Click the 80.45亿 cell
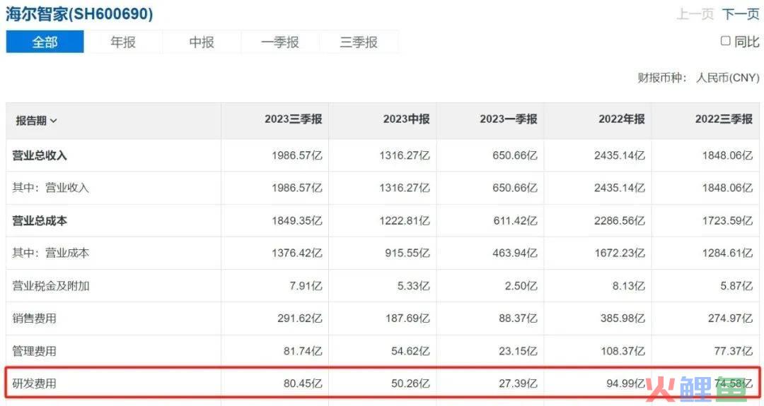The image size is (764, 406). [x=303, y=383]
